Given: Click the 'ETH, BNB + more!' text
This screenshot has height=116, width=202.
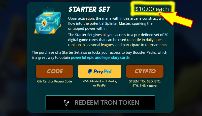Looking at the screenshot, I should [145, 86].
